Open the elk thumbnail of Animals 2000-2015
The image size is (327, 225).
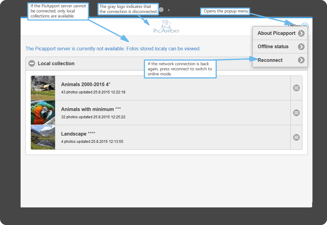click(43, 88)
